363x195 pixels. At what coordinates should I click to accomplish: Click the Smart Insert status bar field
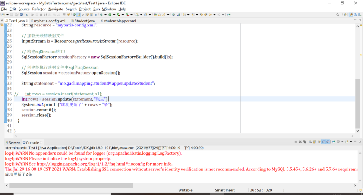click(225, 190)
